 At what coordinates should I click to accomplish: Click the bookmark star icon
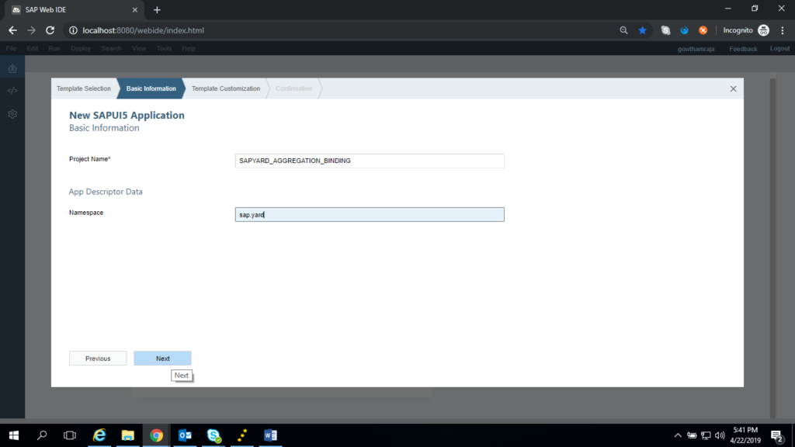pyautogui.click(x=642, y=30)
